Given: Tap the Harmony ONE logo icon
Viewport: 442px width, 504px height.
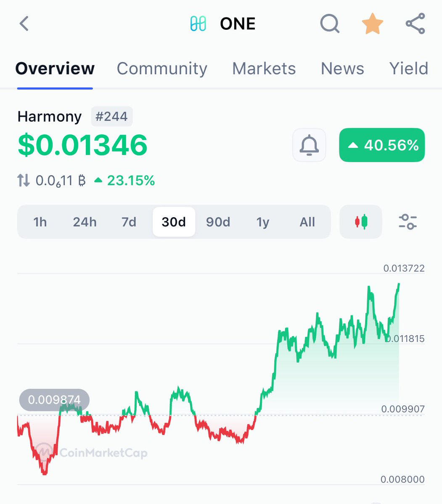Looking at the screenshot, I should pos(198,24).
